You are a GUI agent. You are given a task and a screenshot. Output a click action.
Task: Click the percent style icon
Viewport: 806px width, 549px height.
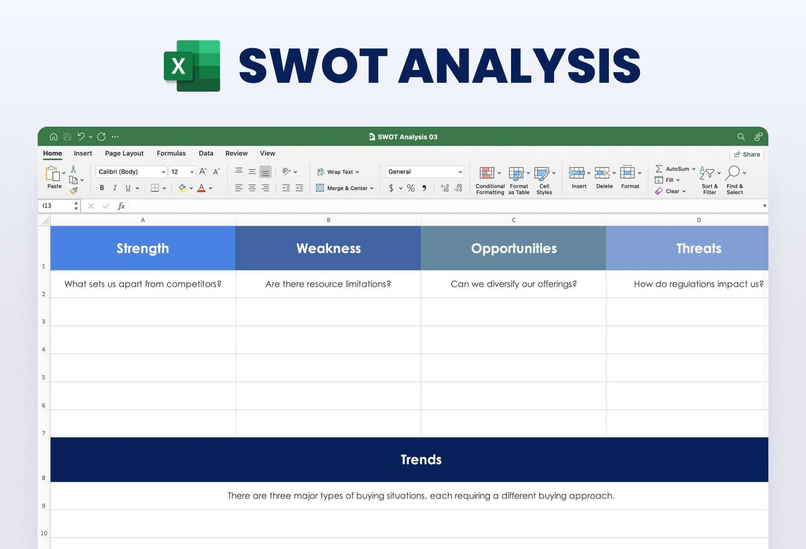point(410,188)
